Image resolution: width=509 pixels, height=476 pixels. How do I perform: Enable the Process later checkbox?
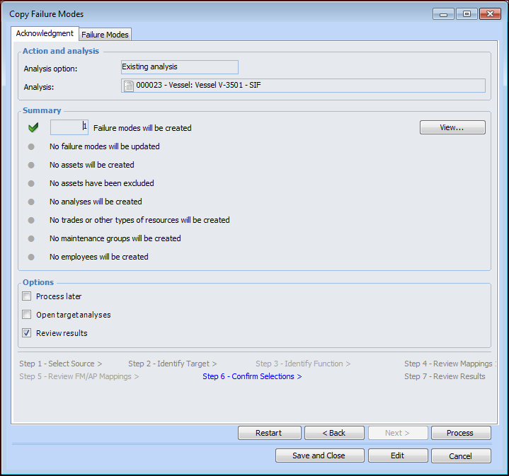(x=27, y=296)
